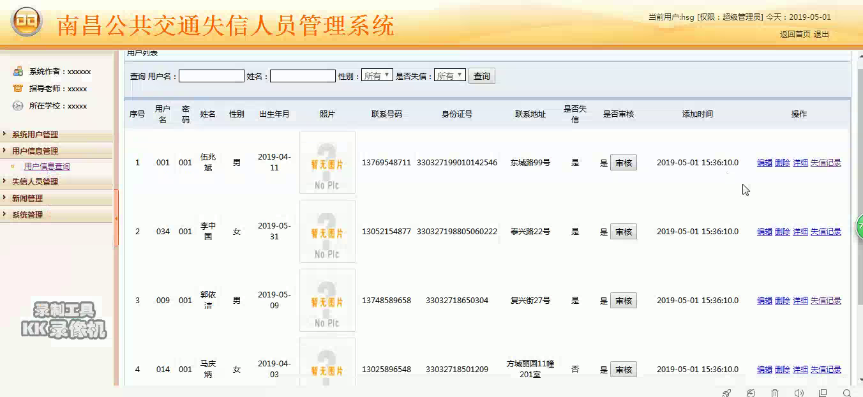The width and height of the screenshot is (863, 397).
Task: Click 审核 button for user 伍兆斌
Action: pos(624,163)
